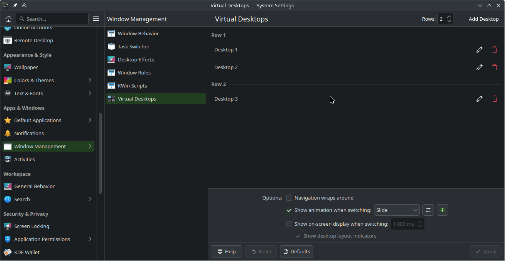Image resolution: width=505 pixels, height=261 pixels.
Task: Expand the Application Permissions chevron
Action: (x=90, y=239)
